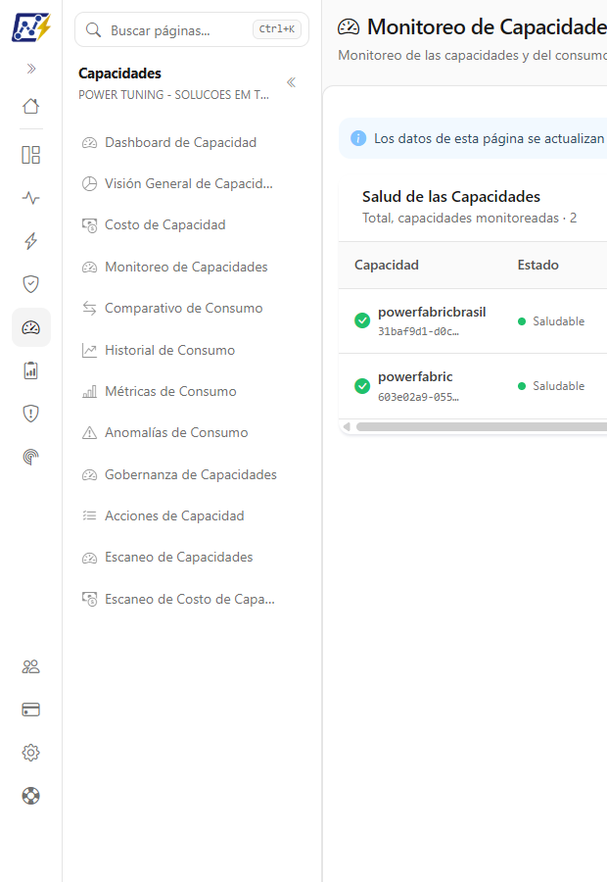The width and height of the screenshot is (607, 882).
Task: Click the ID 31baf9d1-d0c… text
Action: click(x=418, y=332)
